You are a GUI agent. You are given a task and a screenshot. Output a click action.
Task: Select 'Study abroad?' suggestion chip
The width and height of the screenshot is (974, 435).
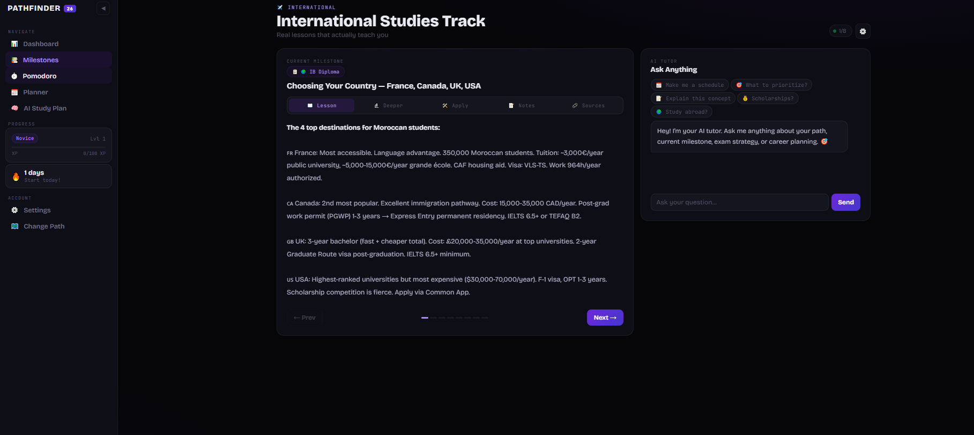tap(681, 112)
